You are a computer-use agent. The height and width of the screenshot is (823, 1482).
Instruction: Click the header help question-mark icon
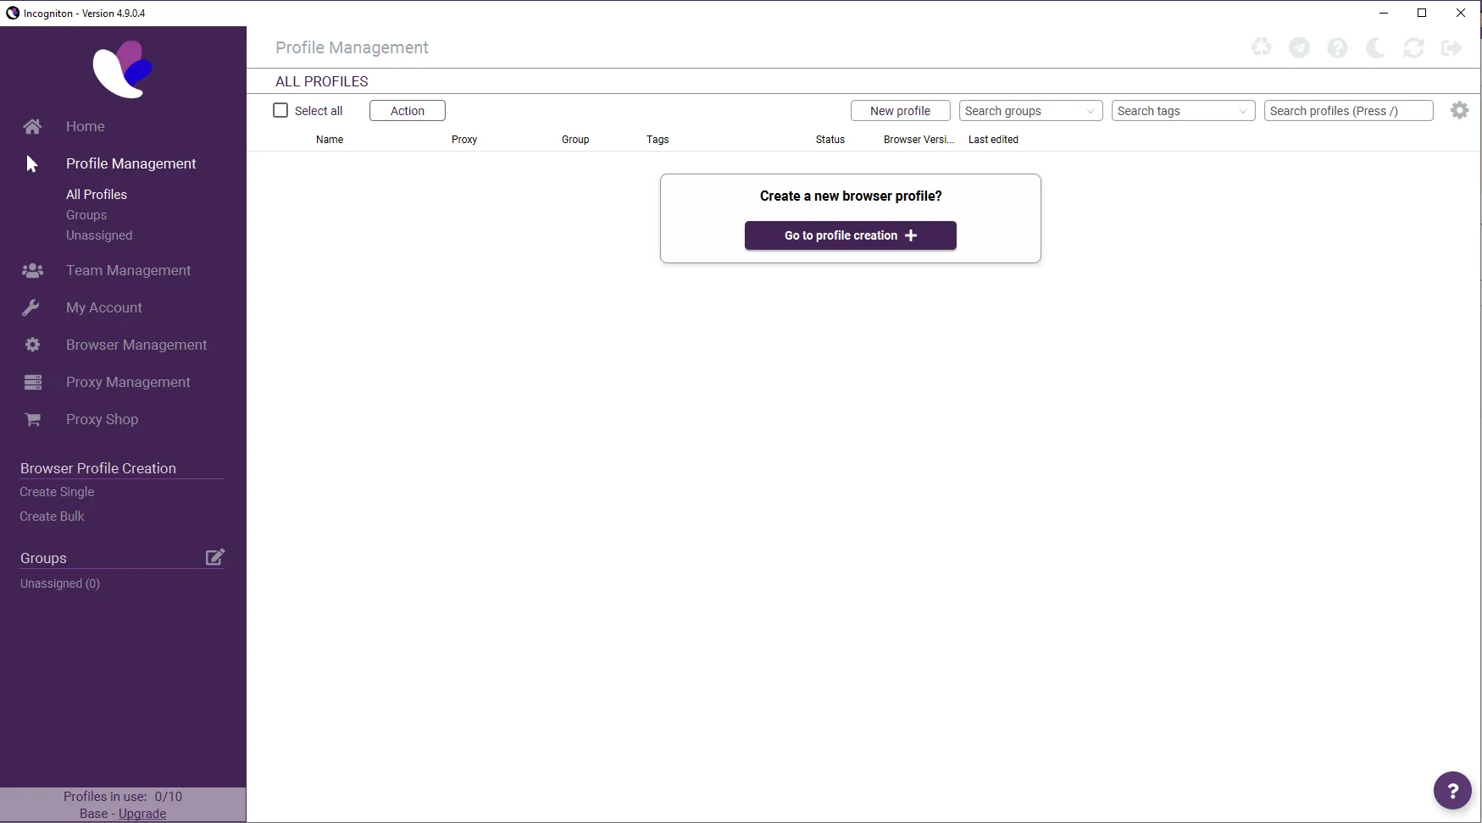pos(1337,47)
